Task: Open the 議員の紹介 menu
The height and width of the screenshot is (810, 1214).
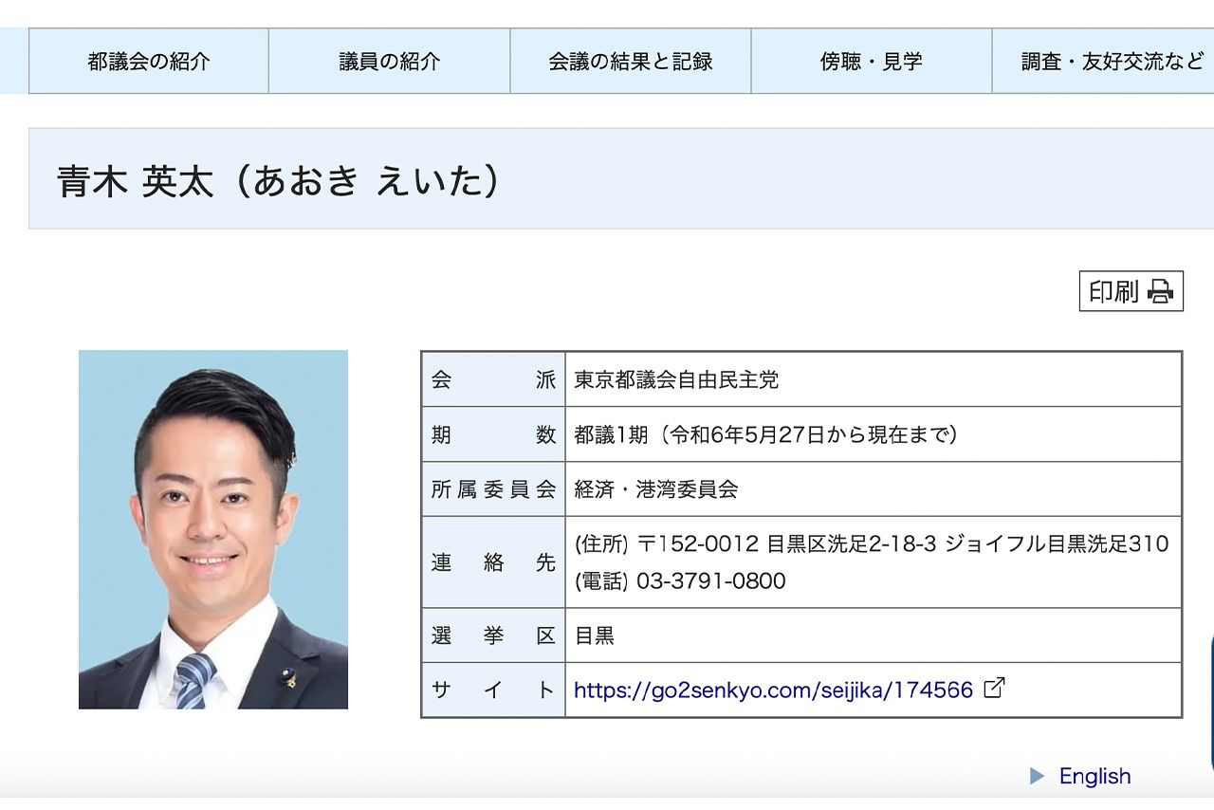Action: pyautogui.click(x=390, y=62)
